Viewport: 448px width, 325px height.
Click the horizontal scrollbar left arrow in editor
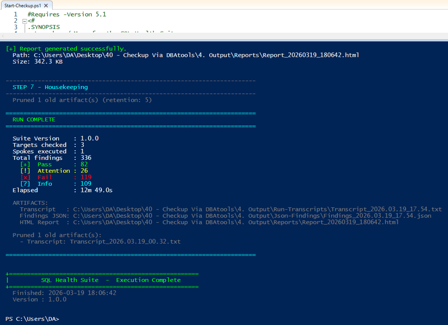pyautogui.click(x=3, y=36)
